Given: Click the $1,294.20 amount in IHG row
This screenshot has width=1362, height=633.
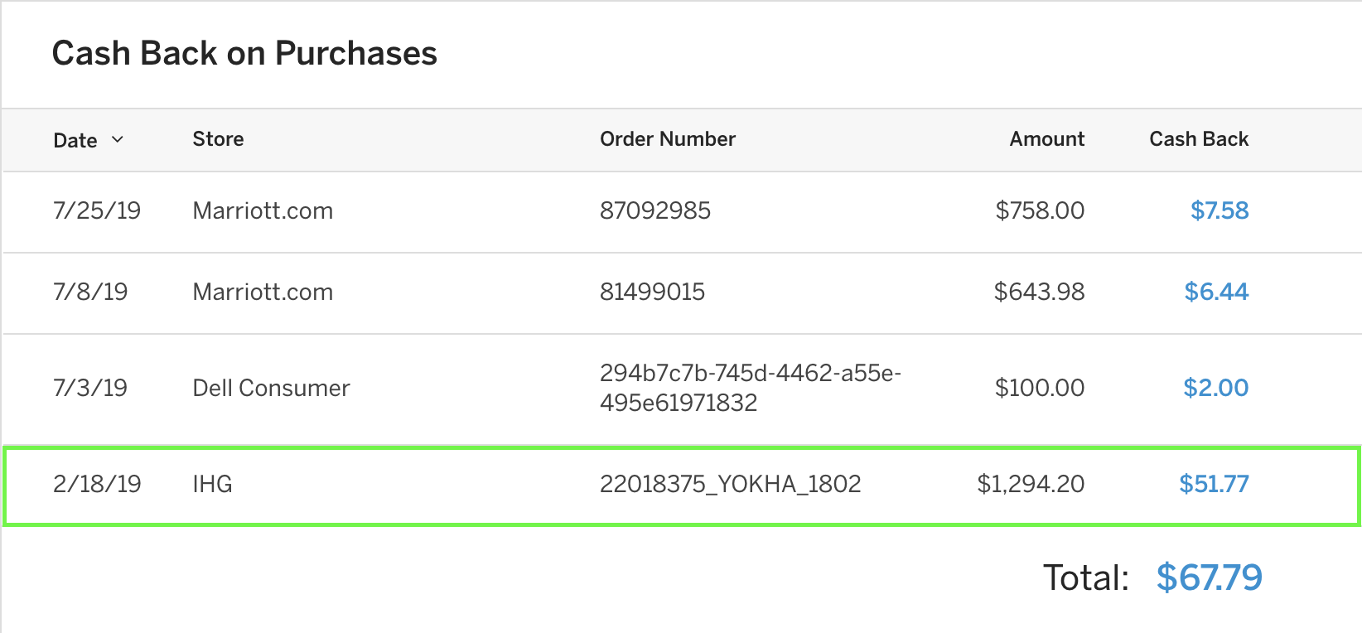Looking at the screenshot, I should pyautogui.click(x=1031, y=484).
